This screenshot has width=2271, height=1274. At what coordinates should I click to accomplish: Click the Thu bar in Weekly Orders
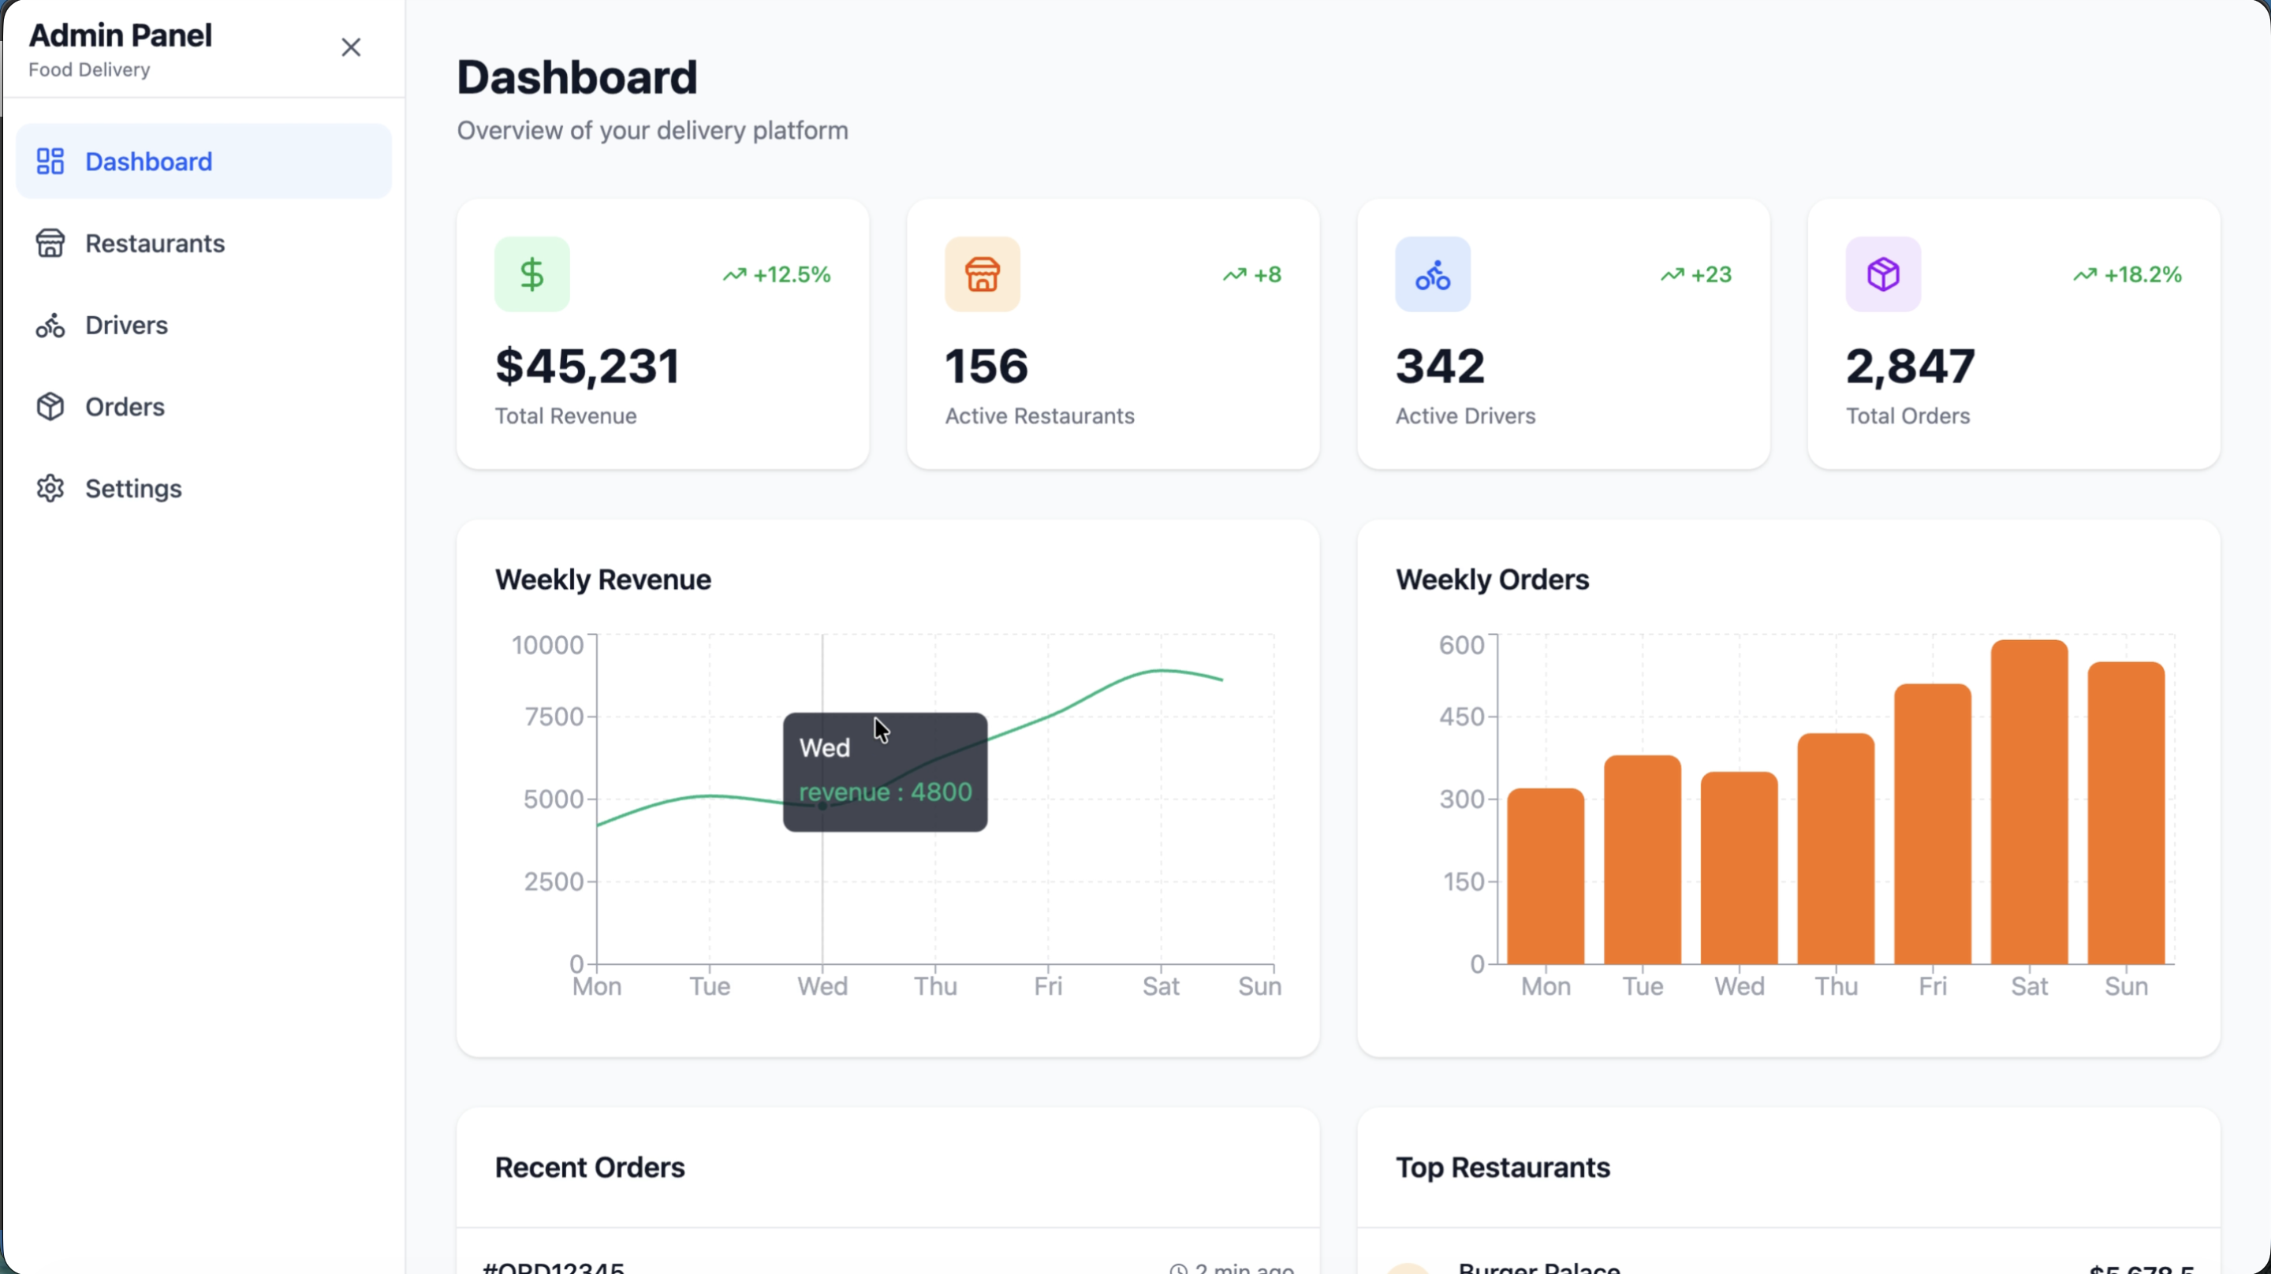tap(1837, 848)
